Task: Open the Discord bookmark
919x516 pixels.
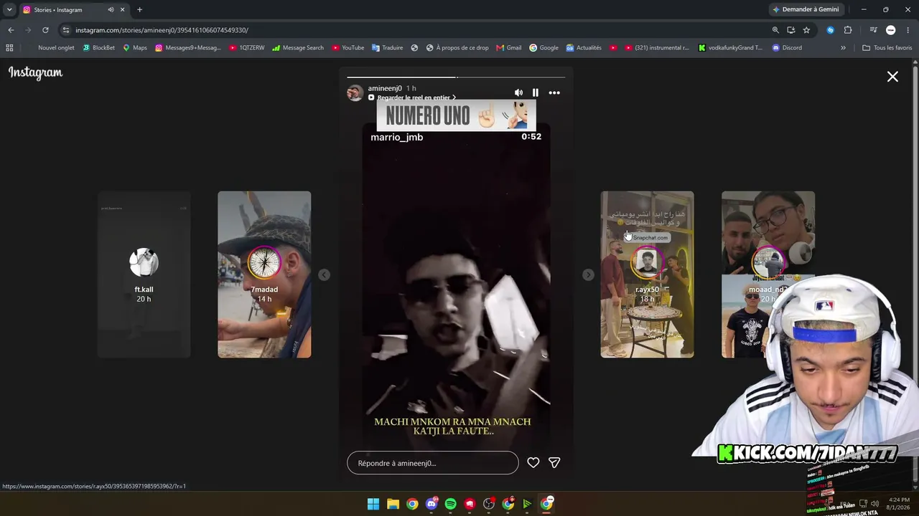Action: (787, 48)
